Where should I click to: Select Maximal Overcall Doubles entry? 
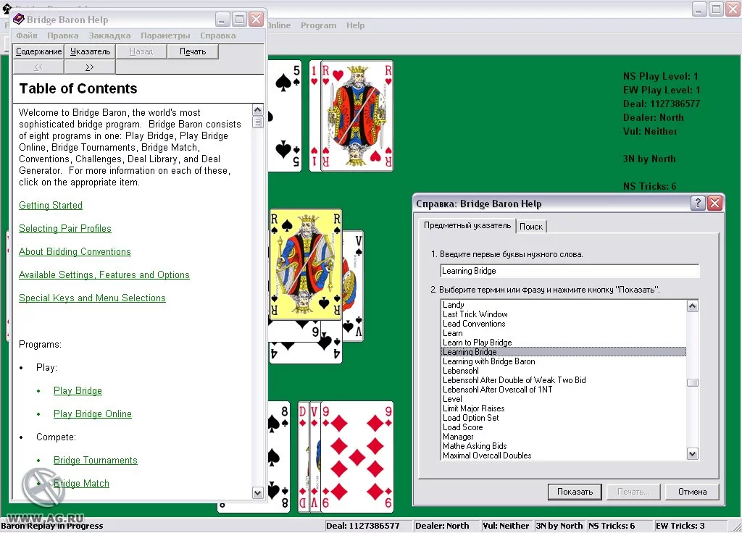tap(487, 456)
